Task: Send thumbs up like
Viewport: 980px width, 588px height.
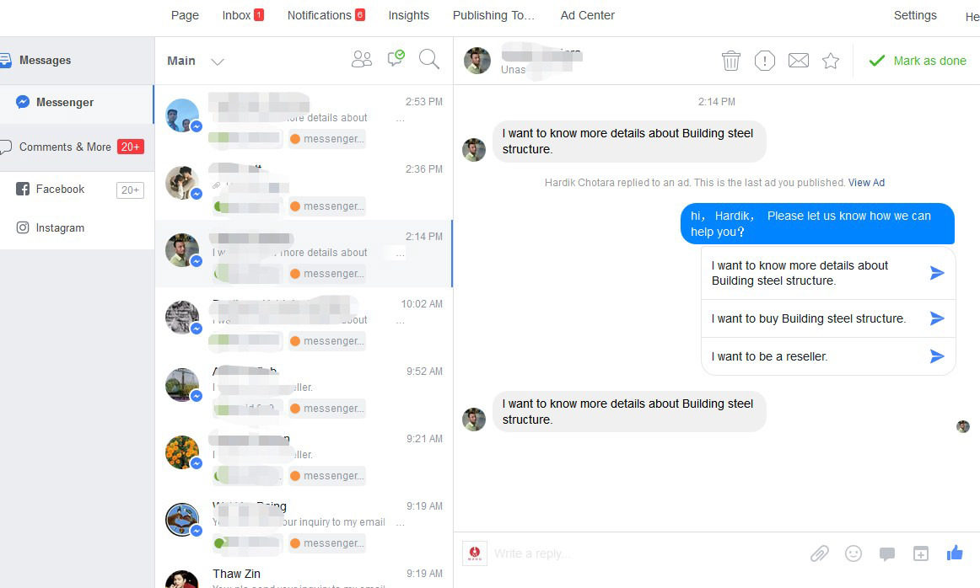Action: tap(955, 553)
